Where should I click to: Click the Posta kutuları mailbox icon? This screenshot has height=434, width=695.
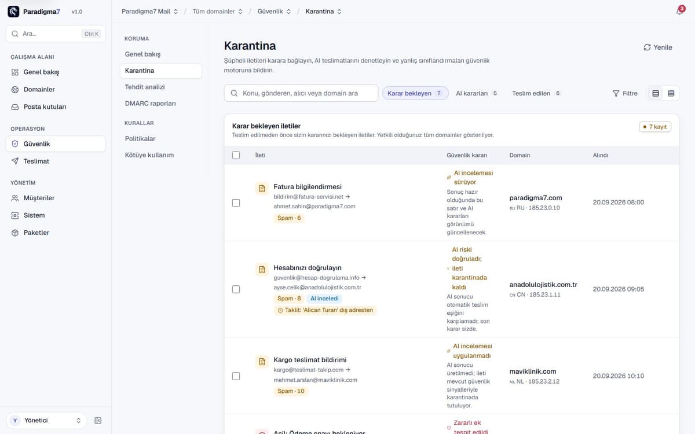pos(15,107)
